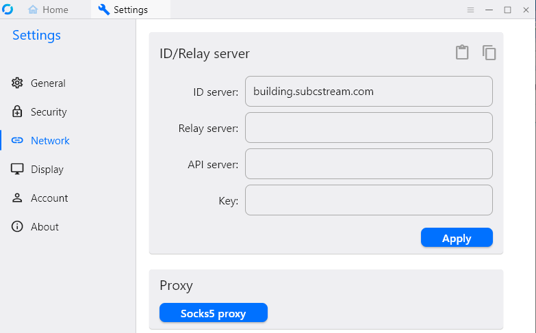This screenshot has width=536, height=333.
Task: Focus the ID server text field
Action: [x=368, y=91]
